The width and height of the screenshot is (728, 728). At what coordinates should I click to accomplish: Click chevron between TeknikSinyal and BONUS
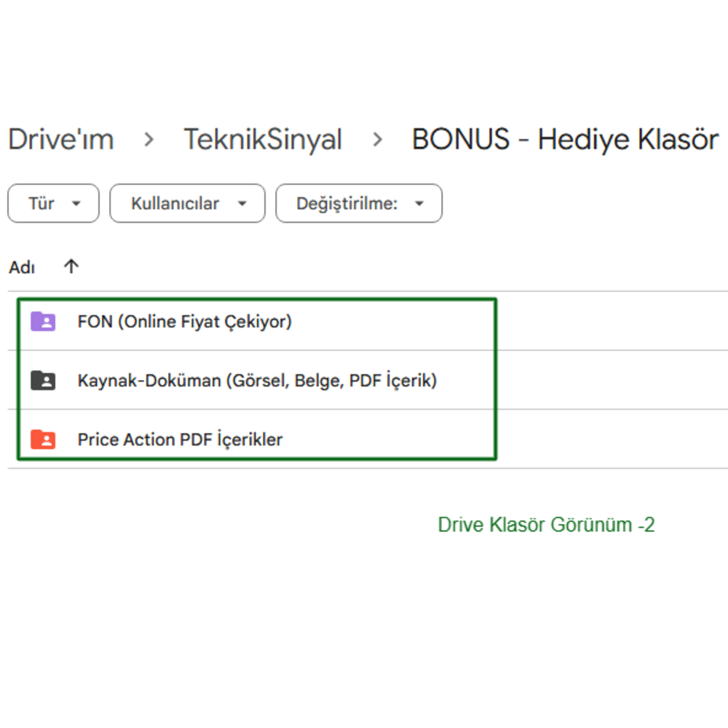[378, 139]
